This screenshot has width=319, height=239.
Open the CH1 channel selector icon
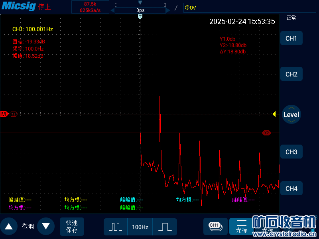215,226
